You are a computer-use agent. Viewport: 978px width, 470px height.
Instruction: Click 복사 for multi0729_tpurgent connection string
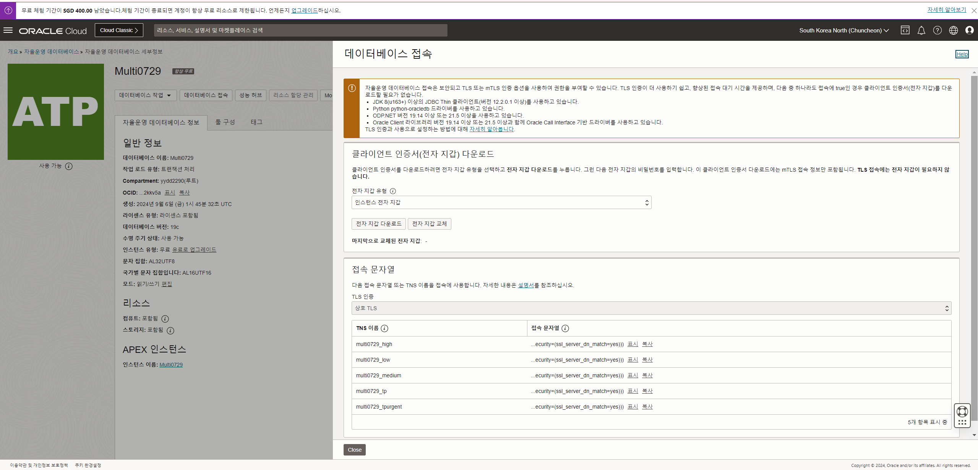647,407
